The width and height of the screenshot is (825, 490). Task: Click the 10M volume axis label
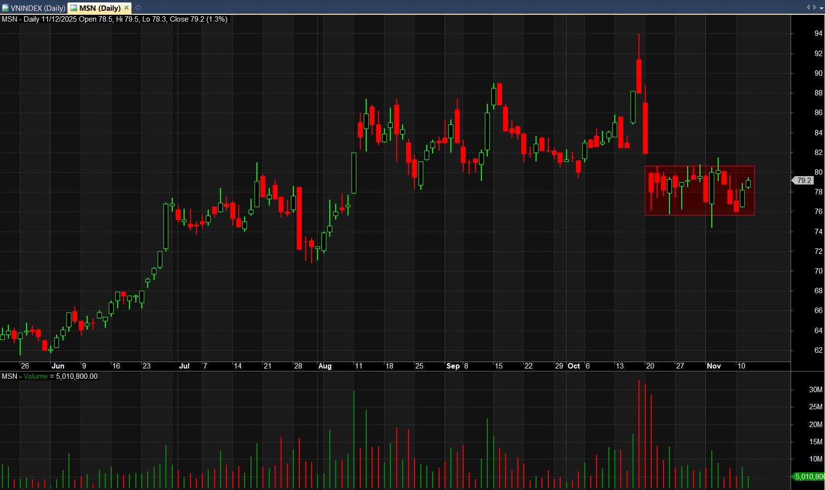816,459
